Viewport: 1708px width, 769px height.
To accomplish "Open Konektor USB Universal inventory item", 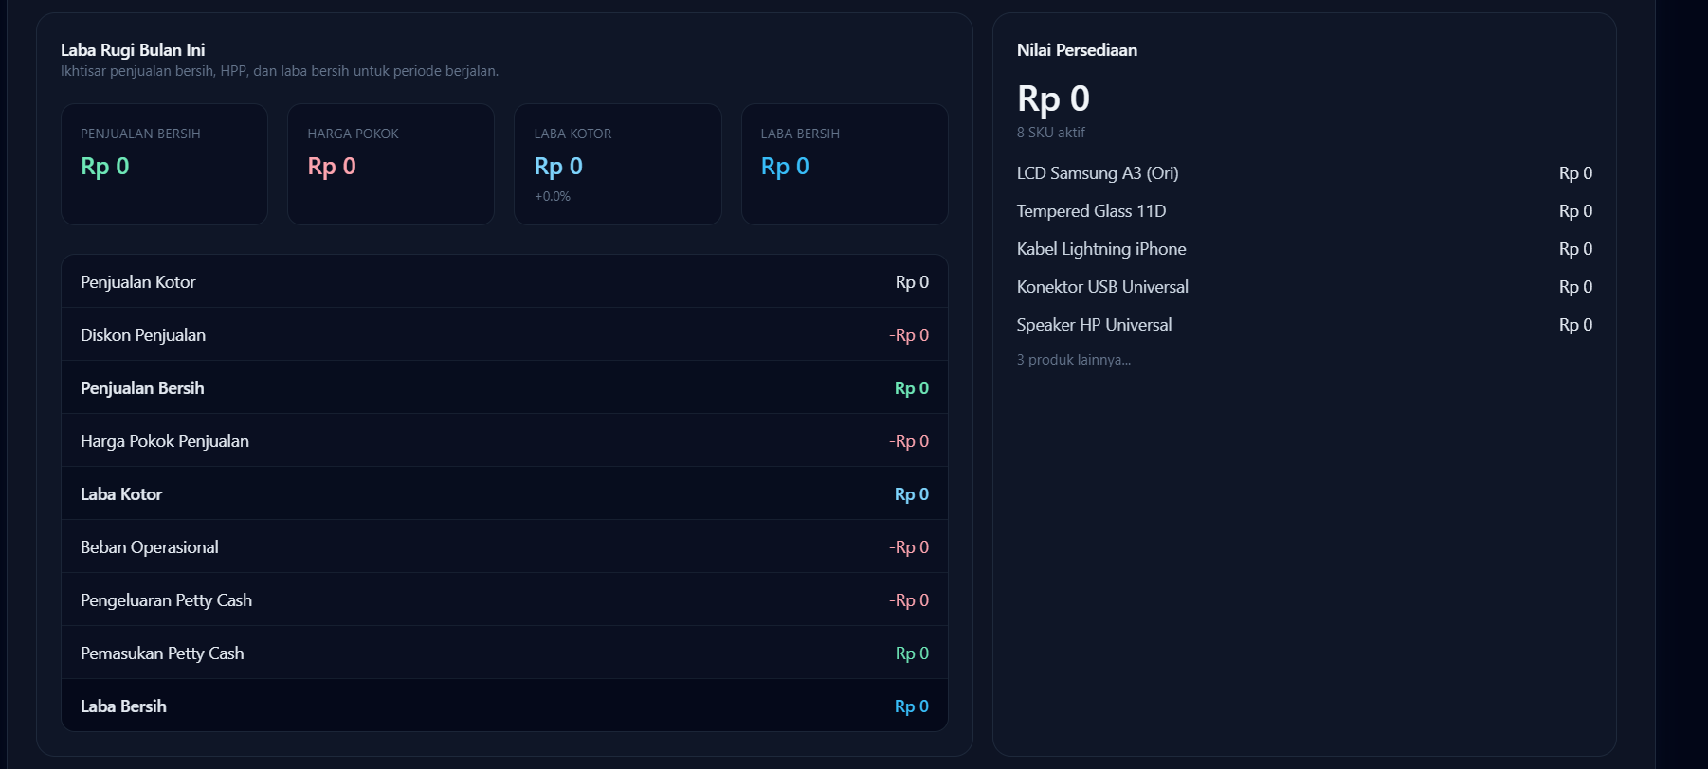I will [1102, 287].
